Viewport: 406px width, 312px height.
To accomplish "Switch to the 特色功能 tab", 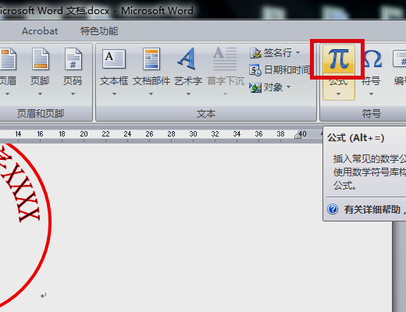I will tap(99, 31).
